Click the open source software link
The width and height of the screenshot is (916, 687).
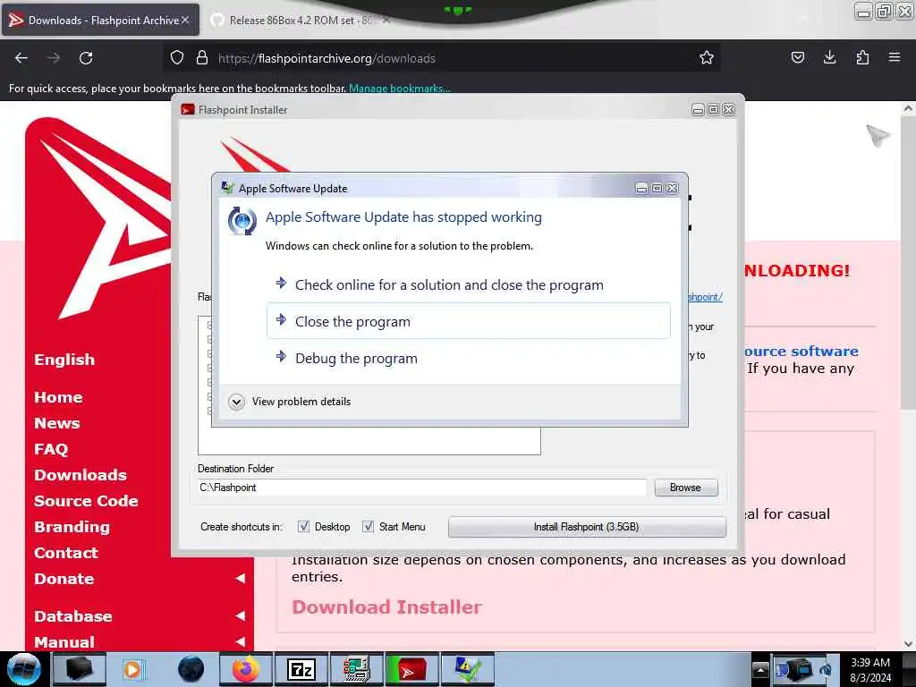(801, 351)
